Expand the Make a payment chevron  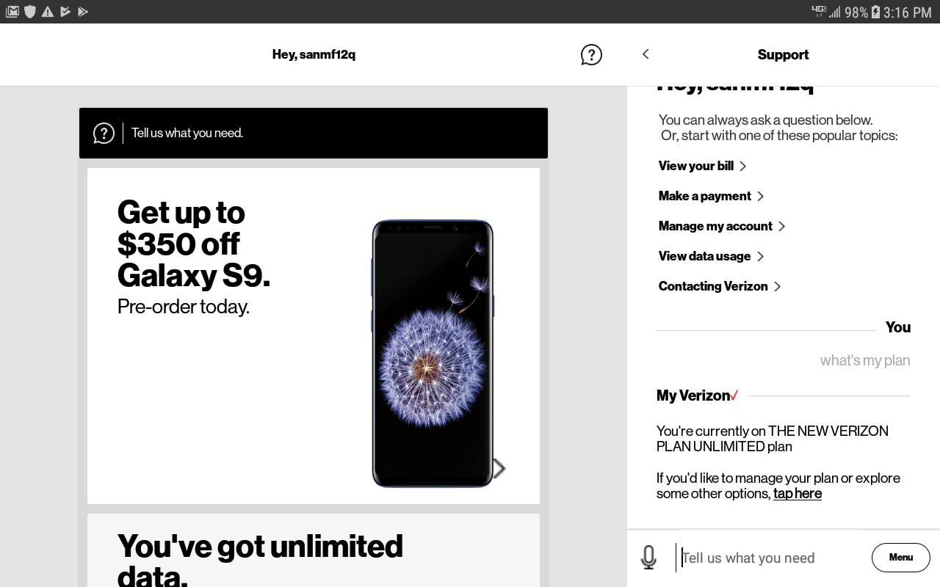pos(761,196)
